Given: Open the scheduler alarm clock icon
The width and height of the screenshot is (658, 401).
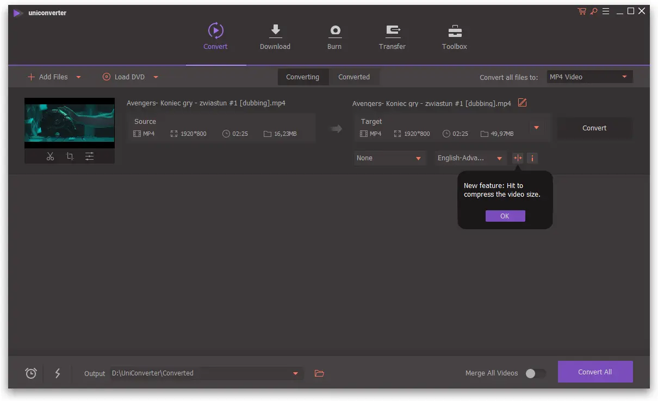Looking at the screenshot, I should [x=31, y=373].
